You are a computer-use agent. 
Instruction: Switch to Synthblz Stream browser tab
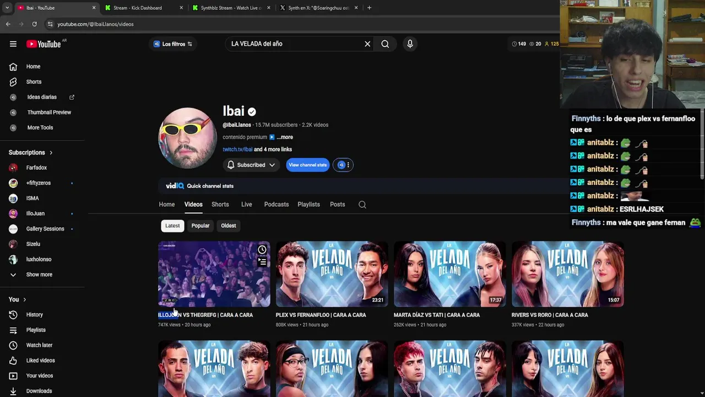(x=231, y=8)
